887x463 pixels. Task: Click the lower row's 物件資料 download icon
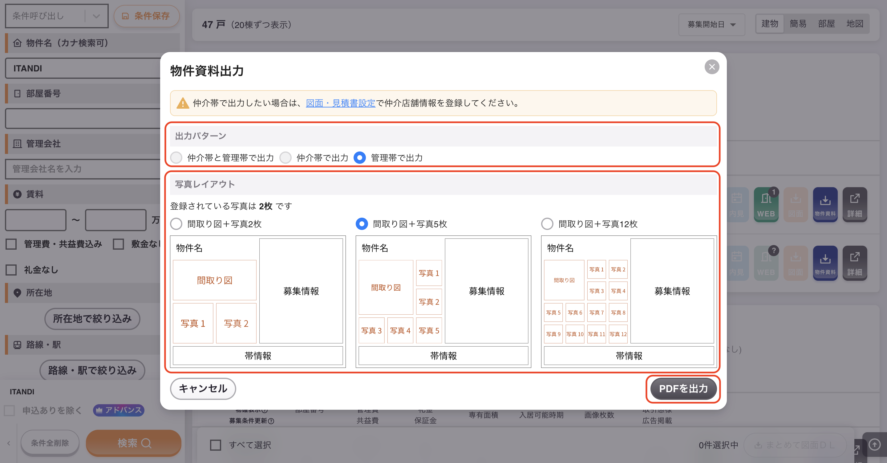coord(825,263)
